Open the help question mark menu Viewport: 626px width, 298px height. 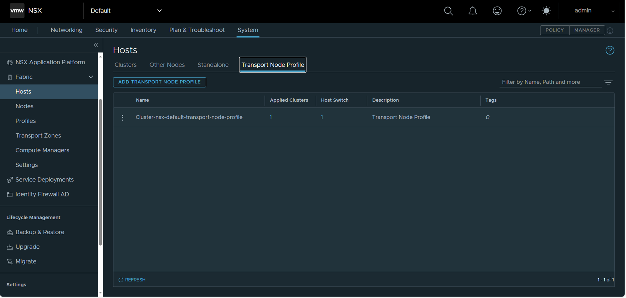point(524,11)
